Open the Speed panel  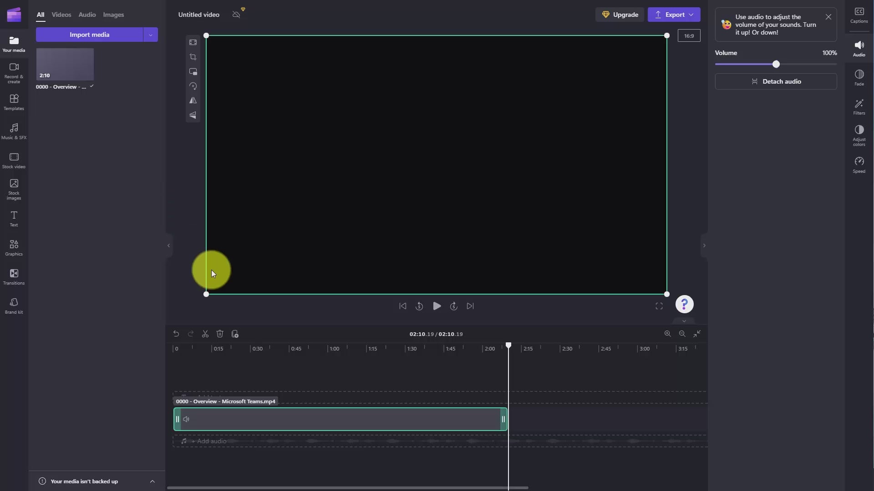click(859, 165)
